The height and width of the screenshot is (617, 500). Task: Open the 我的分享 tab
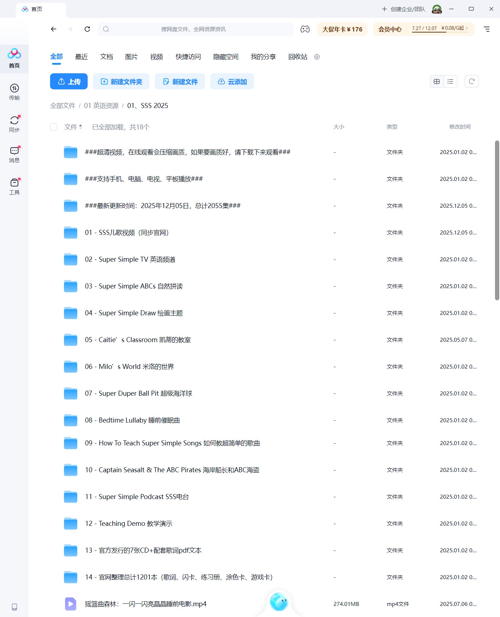(x=263, y=57)
